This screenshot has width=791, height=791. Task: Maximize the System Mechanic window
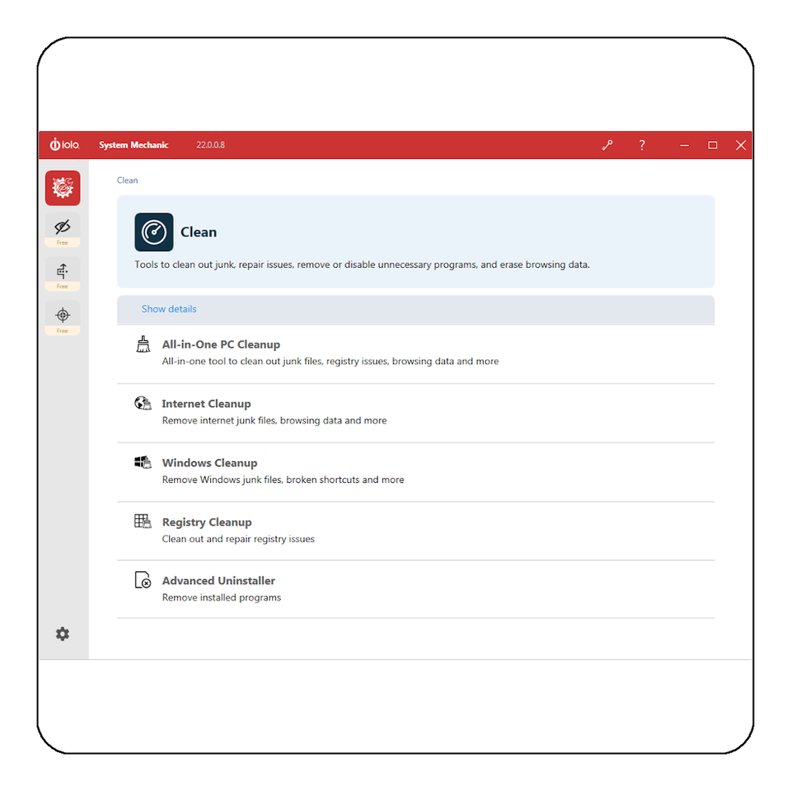click(712, 145)
